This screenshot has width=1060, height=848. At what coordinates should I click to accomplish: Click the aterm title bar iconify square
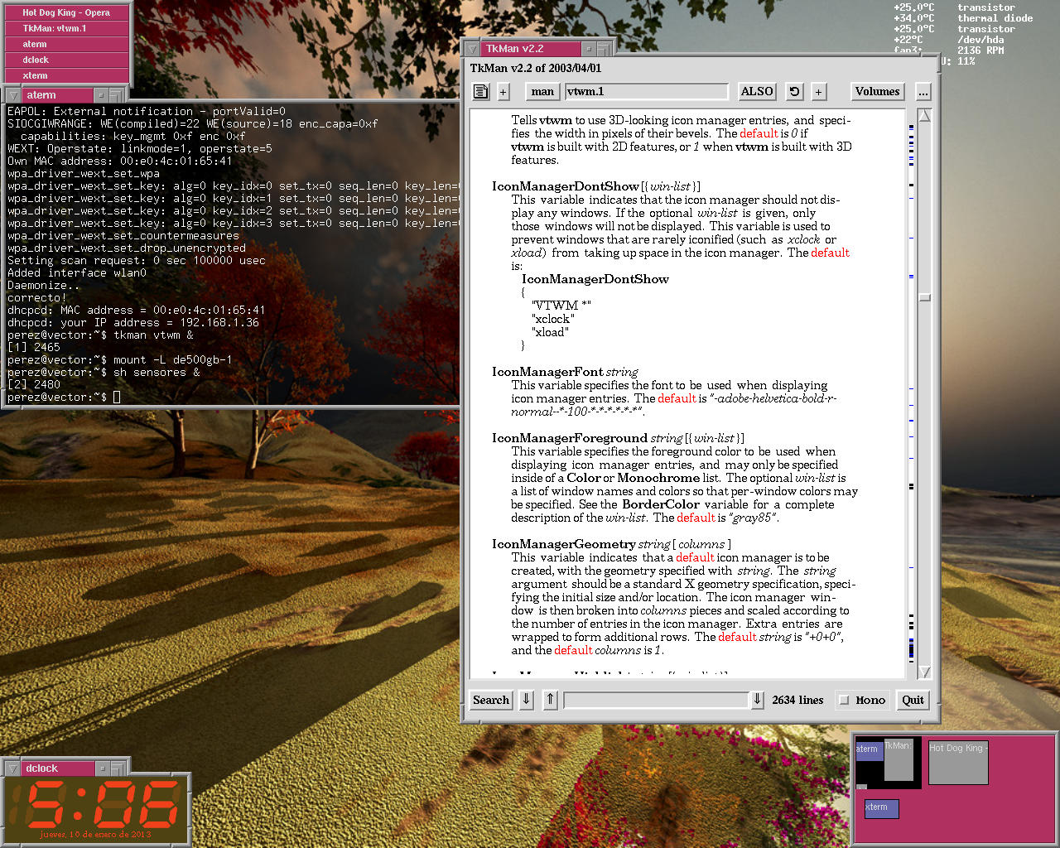point(101,95)
